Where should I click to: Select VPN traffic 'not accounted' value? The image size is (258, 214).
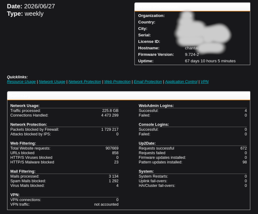106,204
